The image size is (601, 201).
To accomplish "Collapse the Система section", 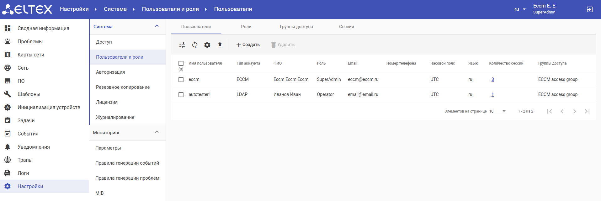I will pyautogui.click(x=157, y=26).
